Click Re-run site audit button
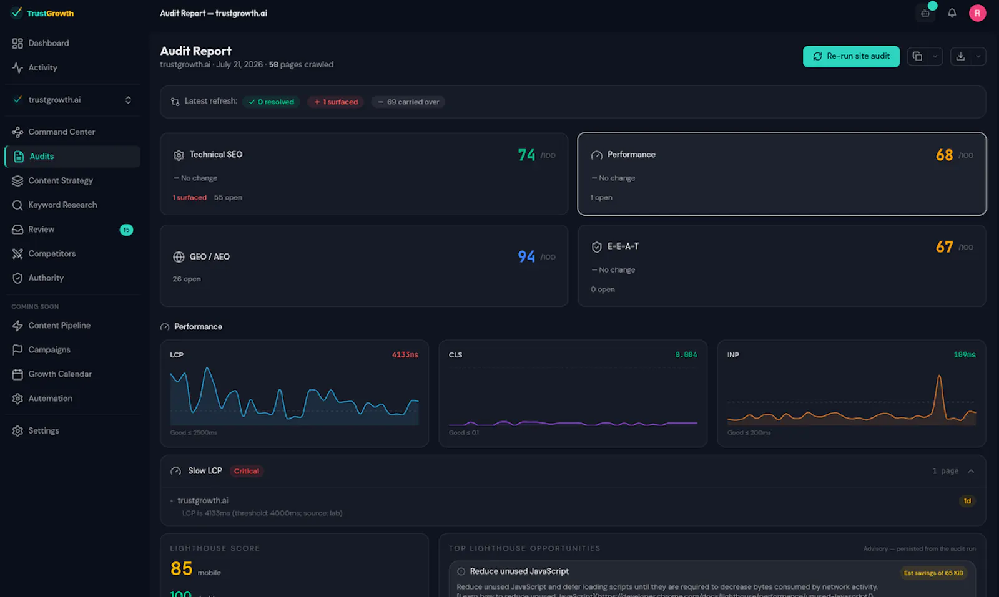The height and width of the screenshot is (597, 999). [851, 56]
